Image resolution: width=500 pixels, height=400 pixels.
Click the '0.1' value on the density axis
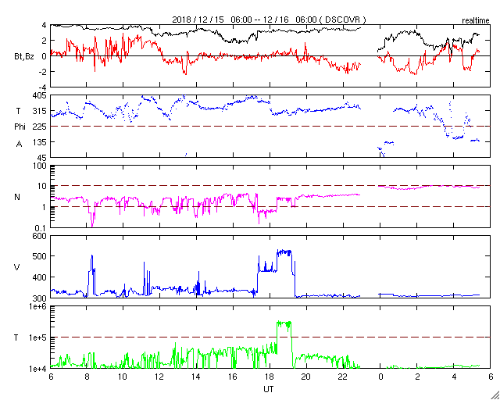tap(41, 228)
